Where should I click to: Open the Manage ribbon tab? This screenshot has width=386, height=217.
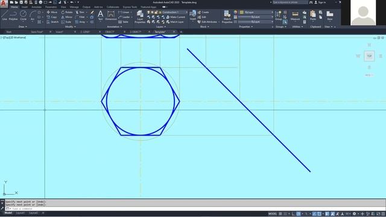[74, 7]
